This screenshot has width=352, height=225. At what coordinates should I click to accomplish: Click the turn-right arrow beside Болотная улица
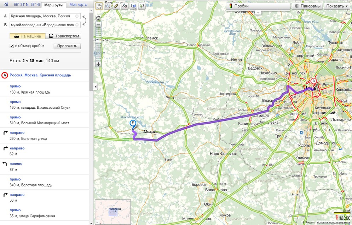pos(6,133)
